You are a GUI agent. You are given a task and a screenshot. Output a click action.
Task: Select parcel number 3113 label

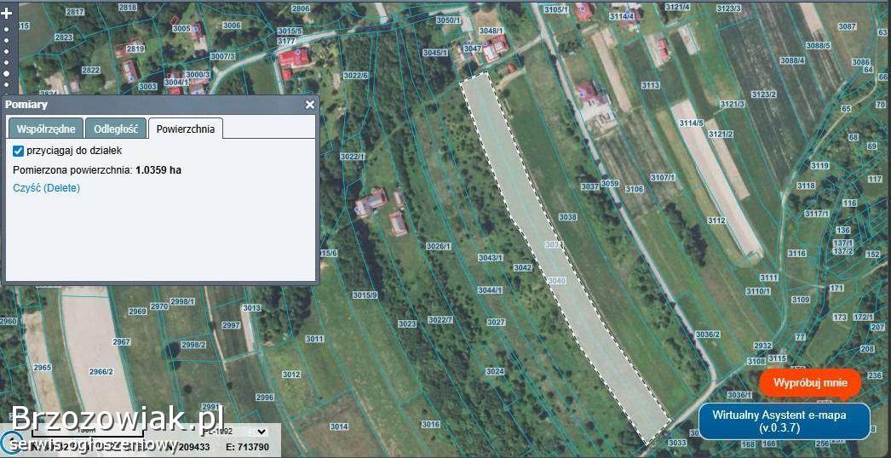650,85
